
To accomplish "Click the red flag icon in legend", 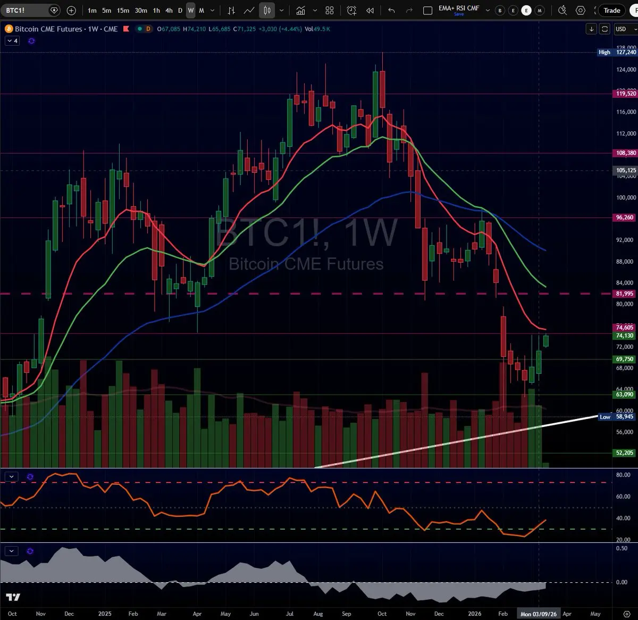I will 128,29.
